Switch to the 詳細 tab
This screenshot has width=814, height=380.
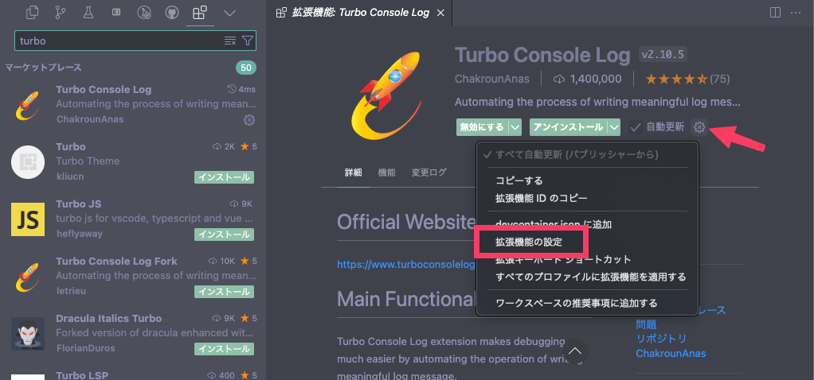353,173
